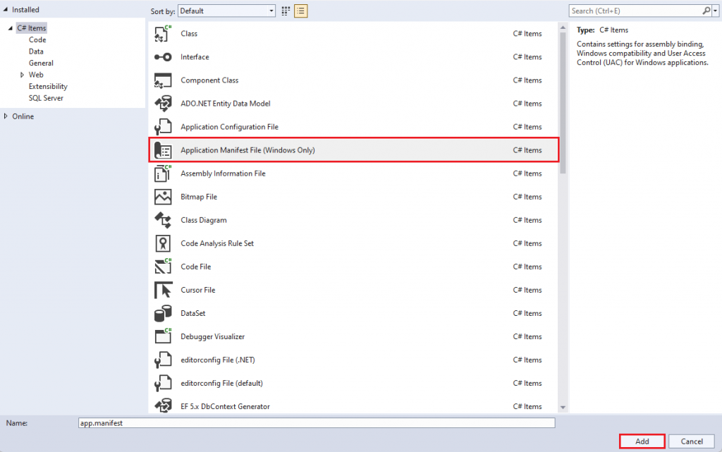Expand the Web category node

[x=22, y=74]
